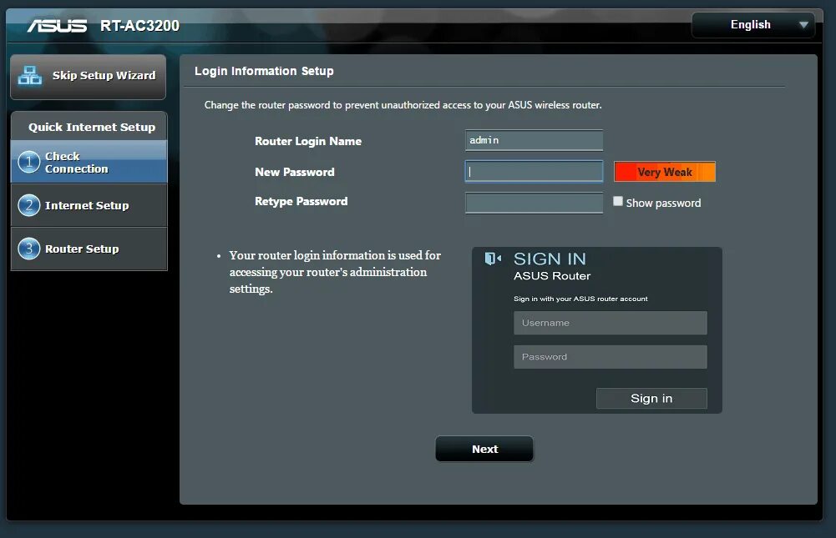
Task: Click the RT-AC3200 model name
Action: point(139,26)
